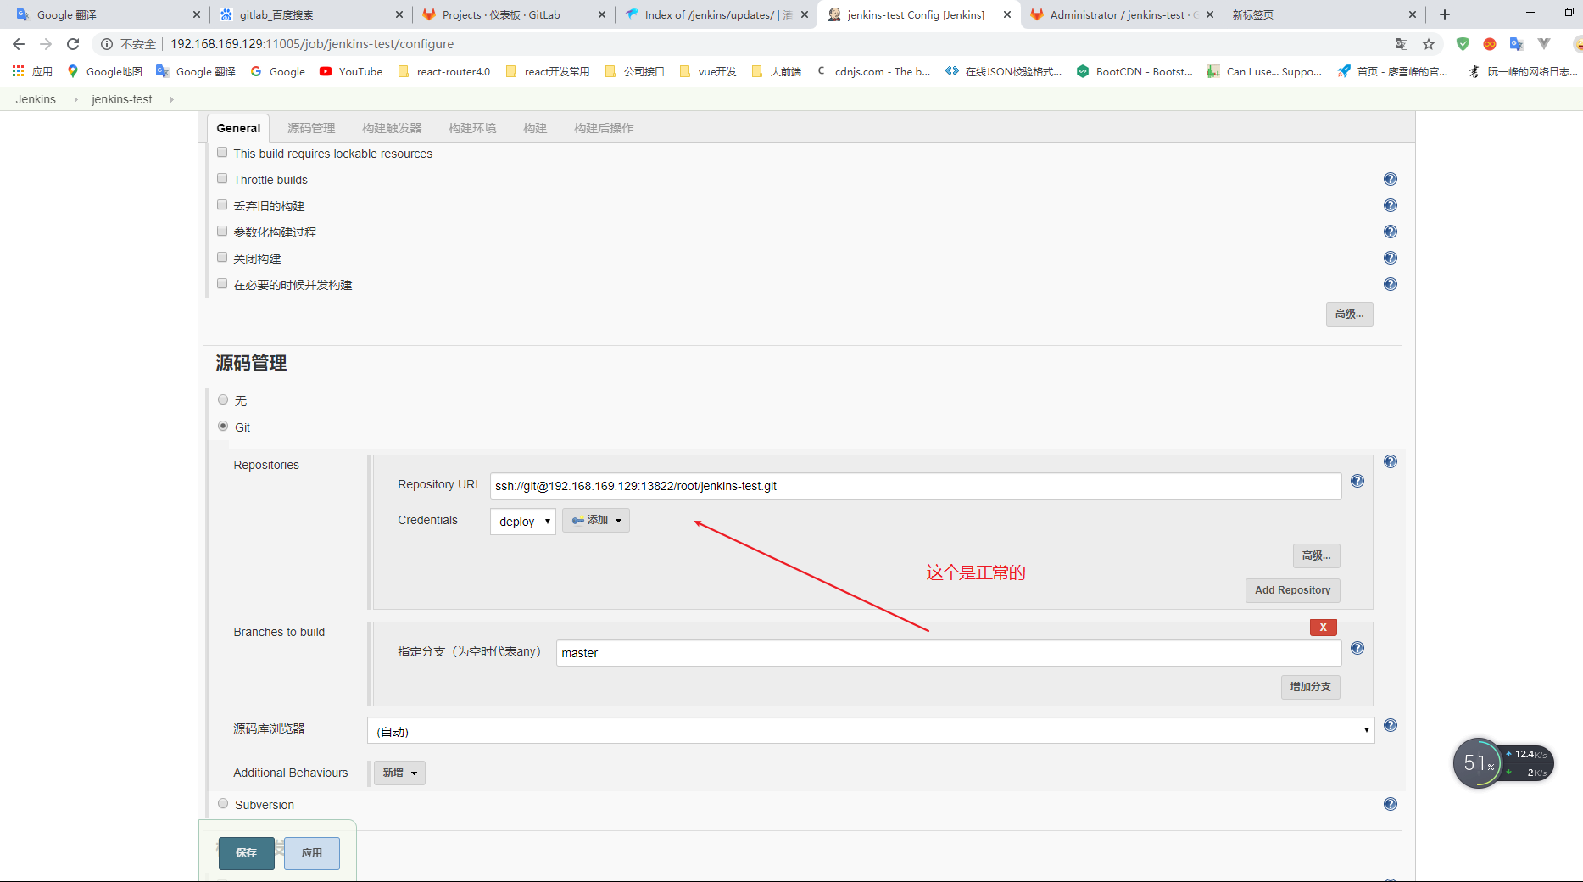Enable 参数化构建过程 checkbox

click(222, 232)
